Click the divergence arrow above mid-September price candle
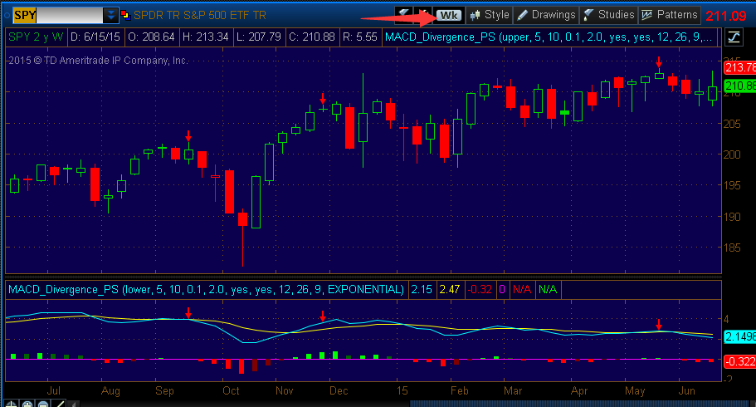 click(188, 135)
